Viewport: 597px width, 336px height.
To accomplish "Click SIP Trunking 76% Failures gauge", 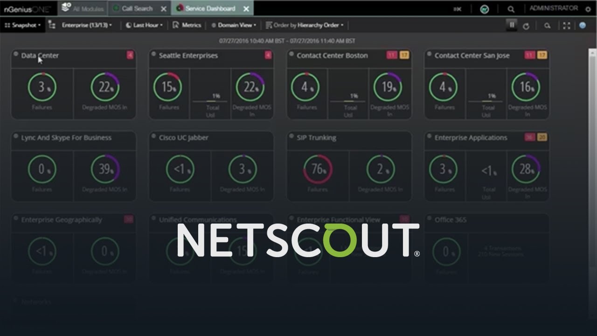I will point(318,169).
